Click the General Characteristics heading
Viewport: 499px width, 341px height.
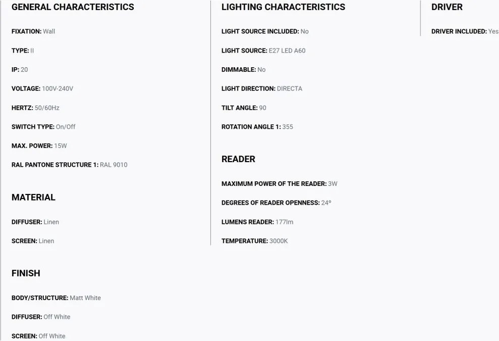coord(73,7)
